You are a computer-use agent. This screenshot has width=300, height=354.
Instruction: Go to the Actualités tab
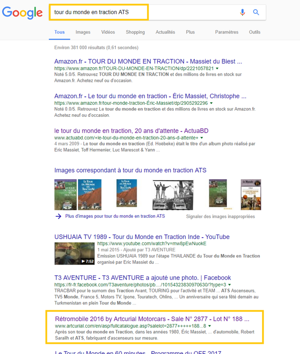(165, 32)
